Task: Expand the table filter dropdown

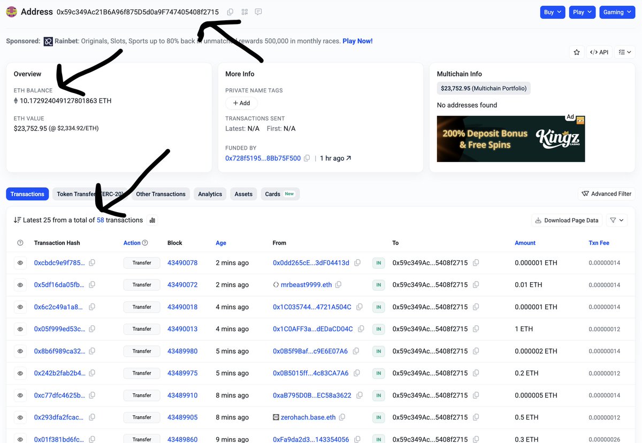Action: click(616, 220)
